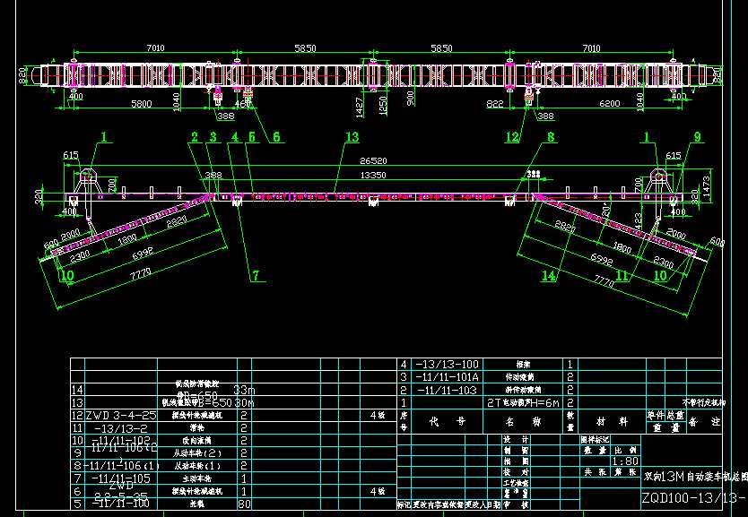The width and height of the screenshot is (748, 517).
Task: Select the -13/13-2 code cell
Action: (121, 428)
